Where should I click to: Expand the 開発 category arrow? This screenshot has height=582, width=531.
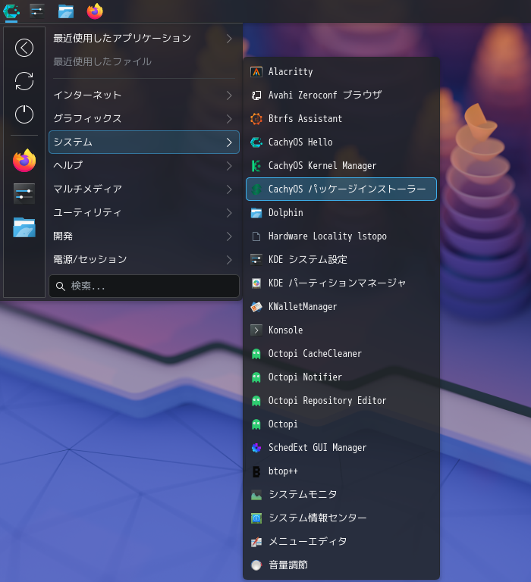229,236
